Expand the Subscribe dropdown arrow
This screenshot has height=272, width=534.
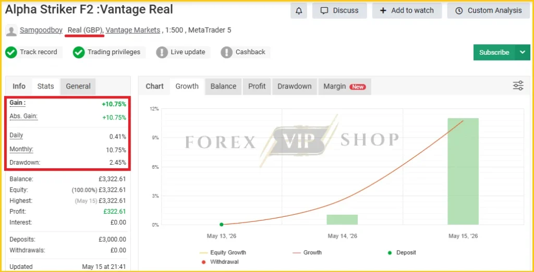coord(523,53)
